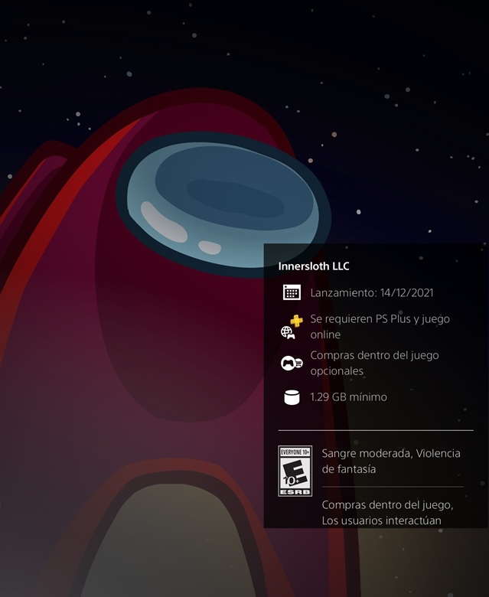Click 'Compras dentro del juego, Los usuarios interactúan'
The image size is (489, 597).
387,513
